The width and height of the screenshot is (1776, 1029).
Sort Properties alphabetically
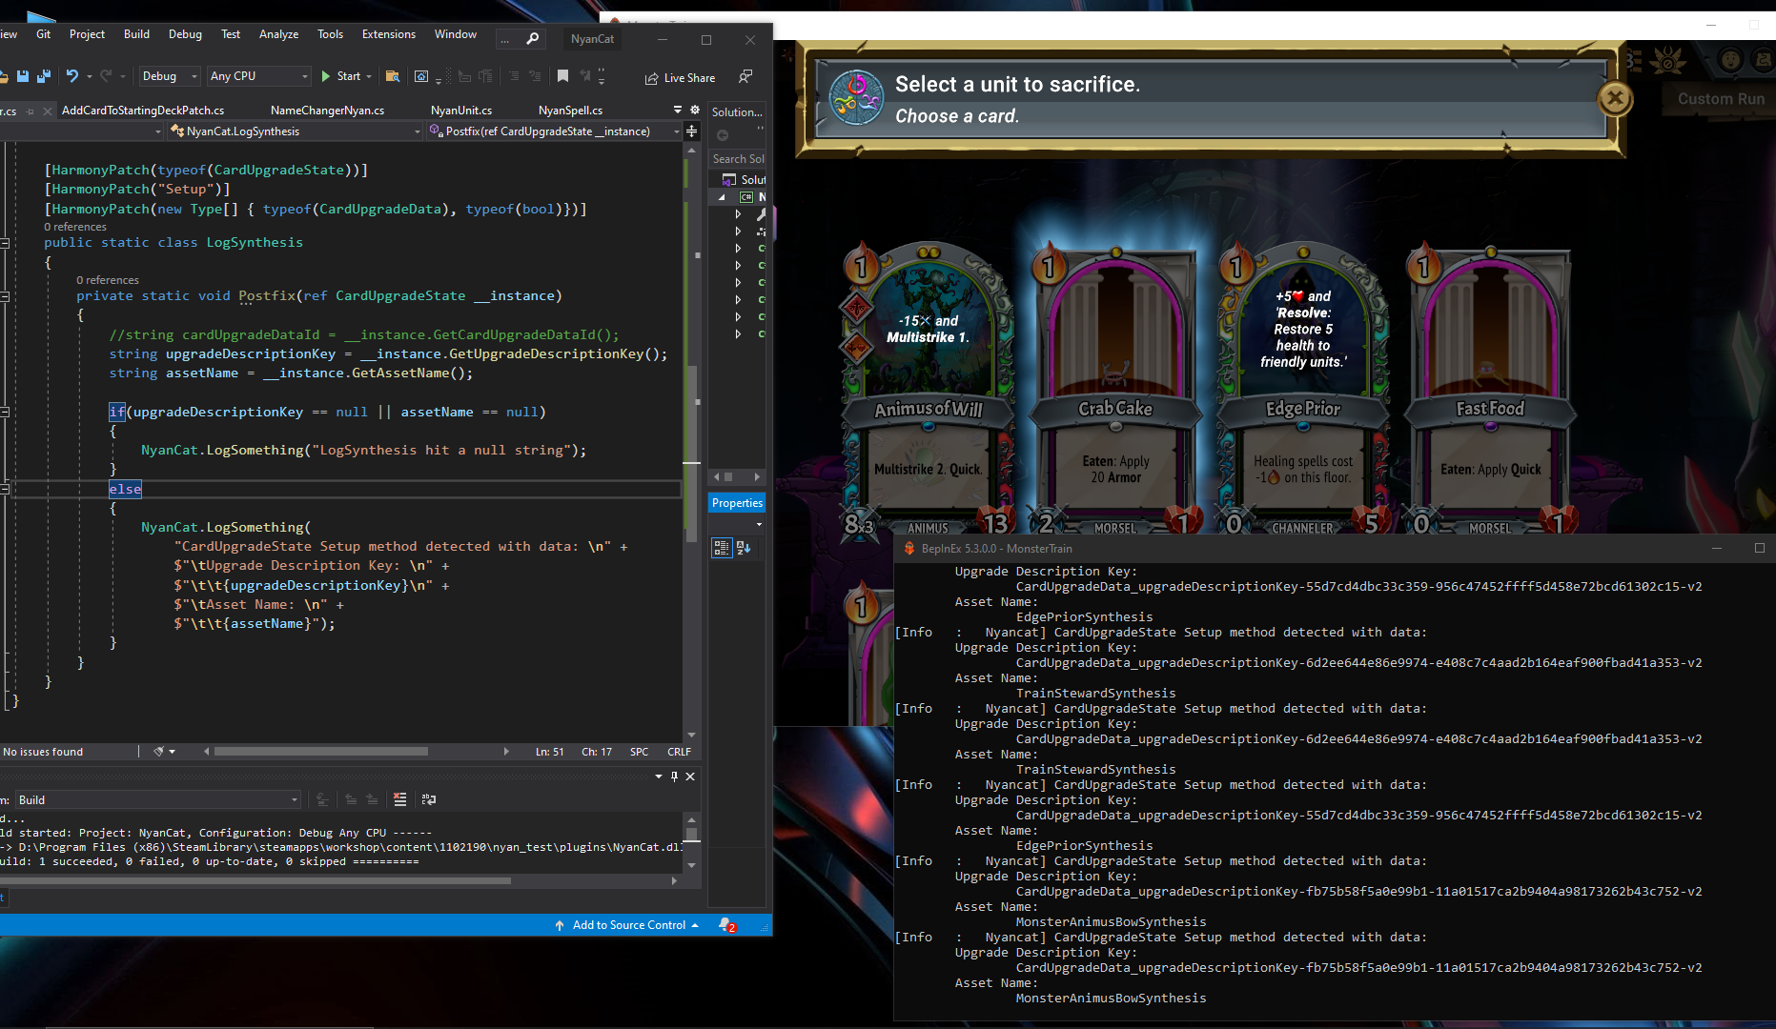[744, 548]
